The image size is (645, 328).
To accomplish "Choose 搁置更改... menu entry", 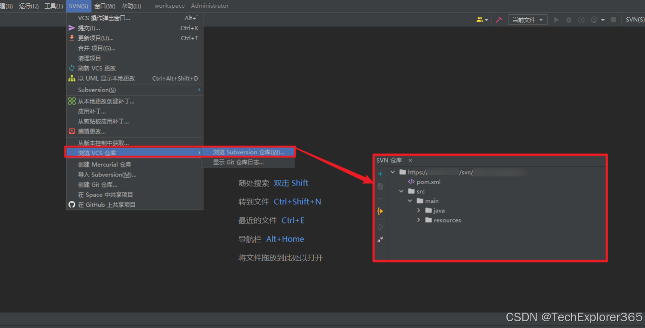I will coord(134,131).
